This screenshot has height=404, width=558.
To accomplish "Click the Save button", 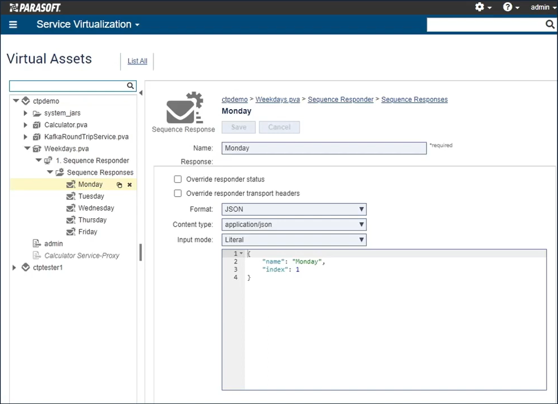I will tap(239, 127).
